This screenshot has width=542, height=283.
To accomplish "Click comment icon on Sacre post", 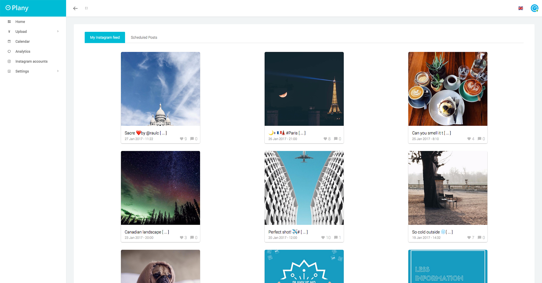I will coord(192,139).
